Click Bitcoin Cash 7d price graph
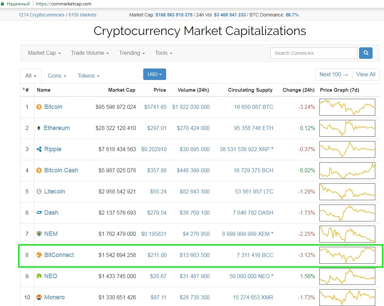The height and width of the screenshot is (306, 384). [x=347, y=171]
